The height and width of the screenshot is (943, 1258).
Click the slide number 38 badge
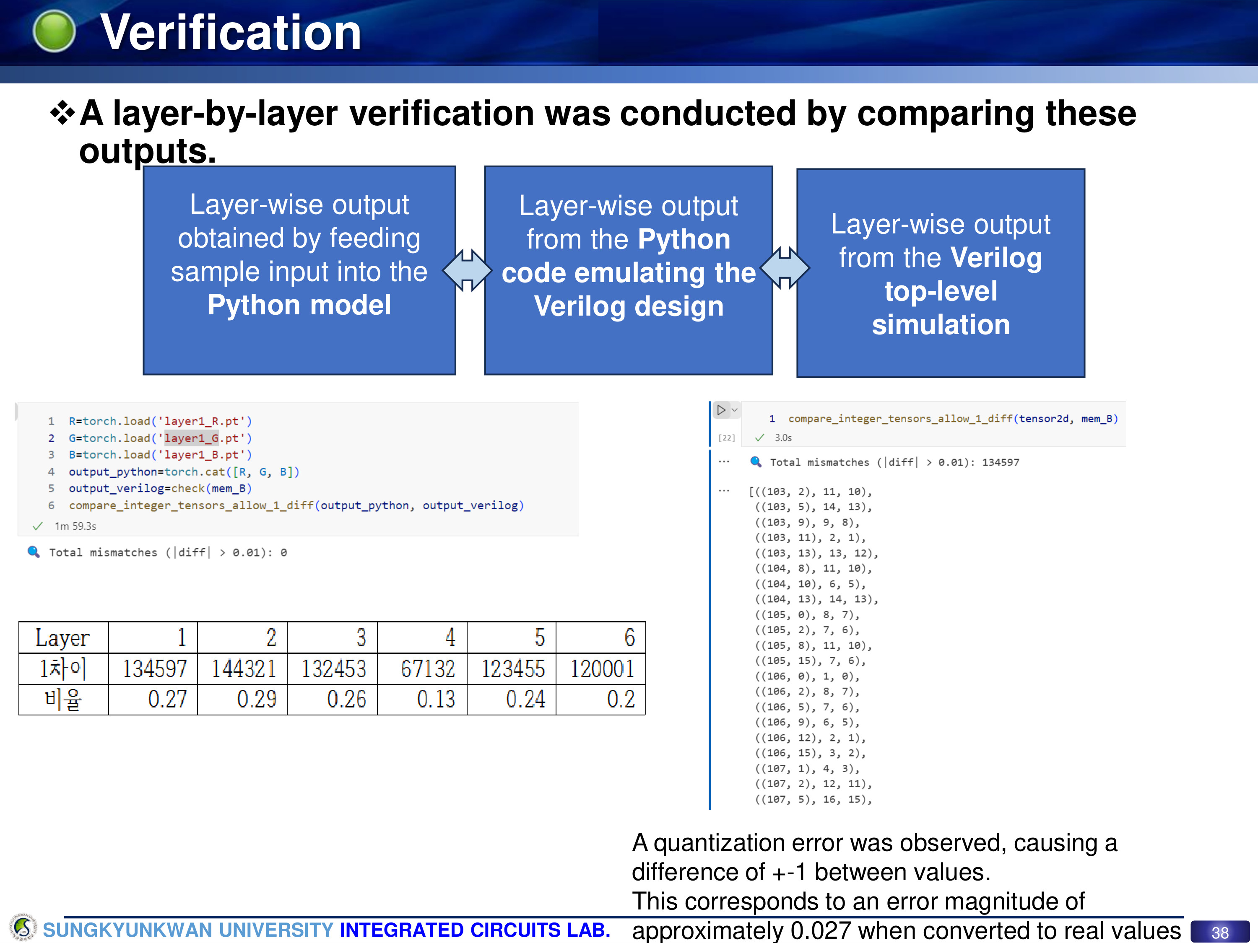pos(1219,932)
